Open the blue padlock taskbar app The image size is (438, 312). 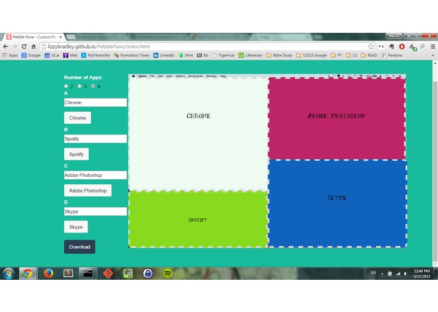coord(147,273)
